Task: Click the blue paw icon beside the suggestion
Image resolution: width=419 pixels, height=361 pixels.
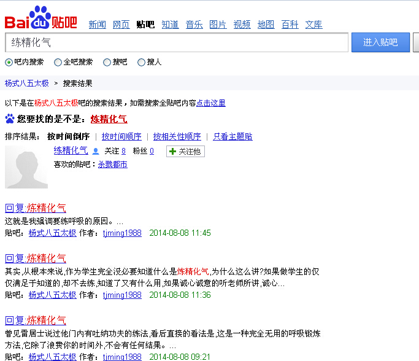Action: (x=10, y=118)
